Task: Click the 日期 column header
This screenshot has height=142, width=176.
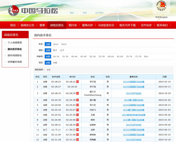Action: (165, 77)
